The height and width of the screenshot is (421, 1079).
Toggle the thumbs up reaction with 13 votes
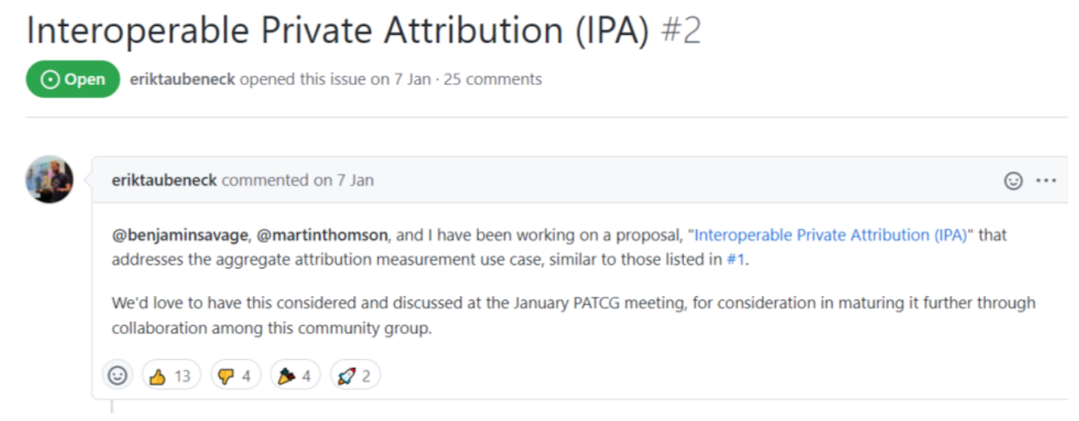171,375
